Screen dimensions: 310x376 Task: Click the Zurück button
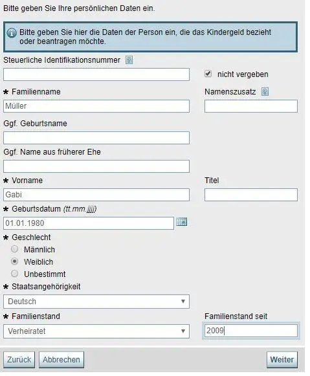click(19, 359)
